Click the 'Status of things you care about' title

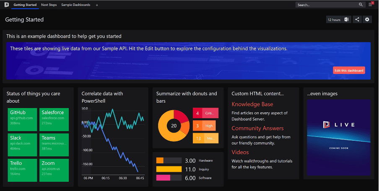tap(34, 97)
